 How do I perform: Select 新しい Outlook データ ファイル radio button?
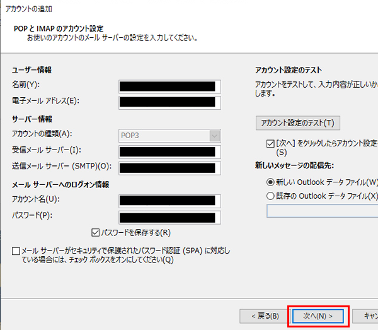point(271,182)
